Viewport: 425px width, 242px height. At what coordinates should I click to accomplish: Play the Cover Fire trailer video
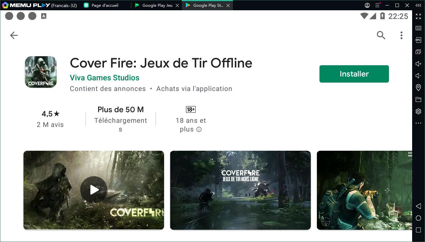94,190
